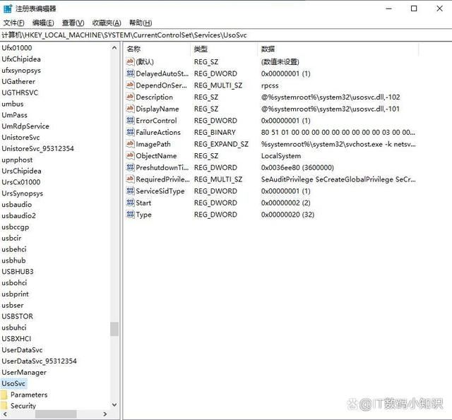Select the Ufx01000 key
The image size is (452, 420).
[17, 48]
